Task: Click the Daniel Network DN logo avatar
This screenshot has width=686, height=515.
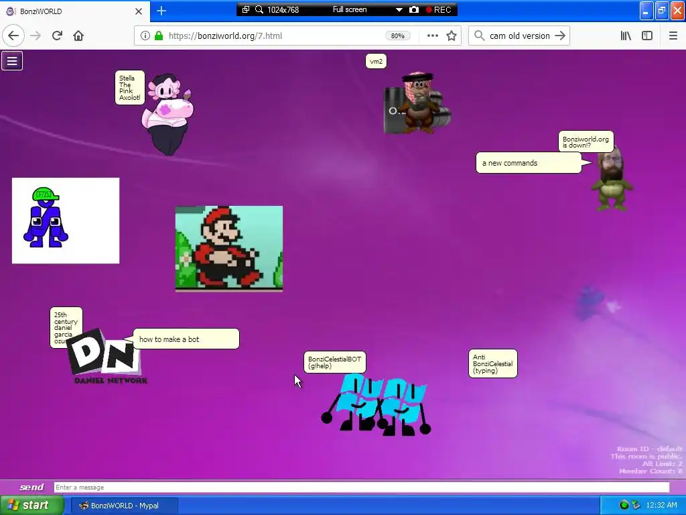Action: coord(107,358)
